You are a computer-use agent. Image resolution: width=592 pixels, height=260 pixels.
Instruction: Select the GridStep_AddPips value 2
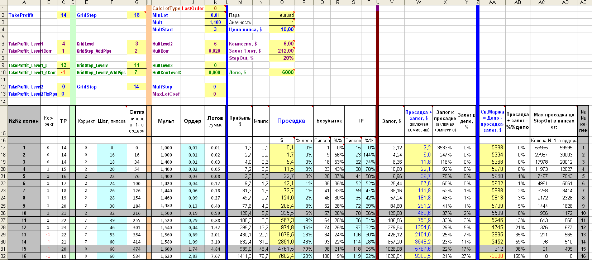click(x=137, y=51)
